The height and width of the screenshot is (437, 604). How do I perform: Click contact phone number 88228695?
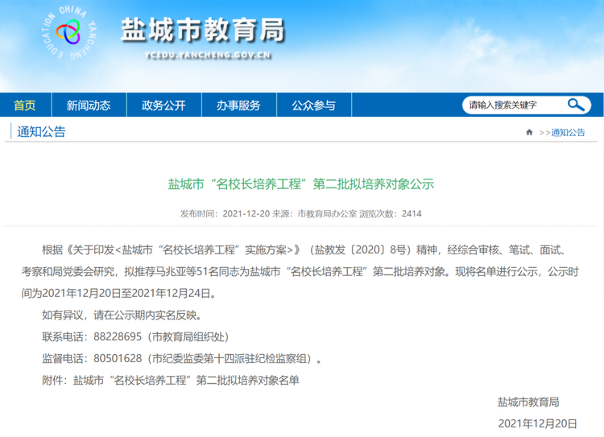click(118, 337)
